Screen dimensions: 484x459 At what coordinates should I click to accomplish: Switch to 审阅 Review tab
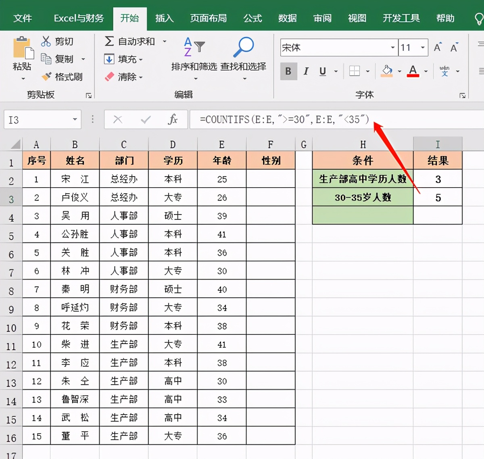(322, 18)
